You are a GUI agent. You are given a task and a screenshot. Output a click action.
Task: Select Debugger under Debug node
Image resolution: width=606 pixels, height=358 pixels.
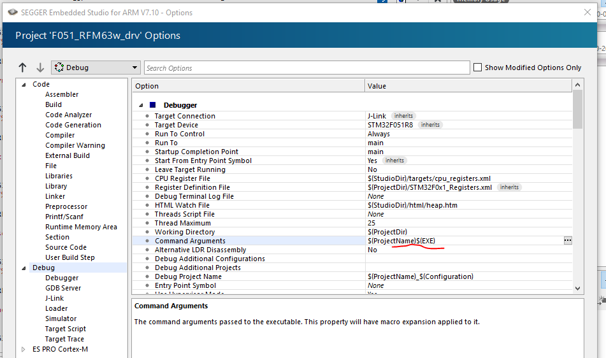click(x=61, y=278)
